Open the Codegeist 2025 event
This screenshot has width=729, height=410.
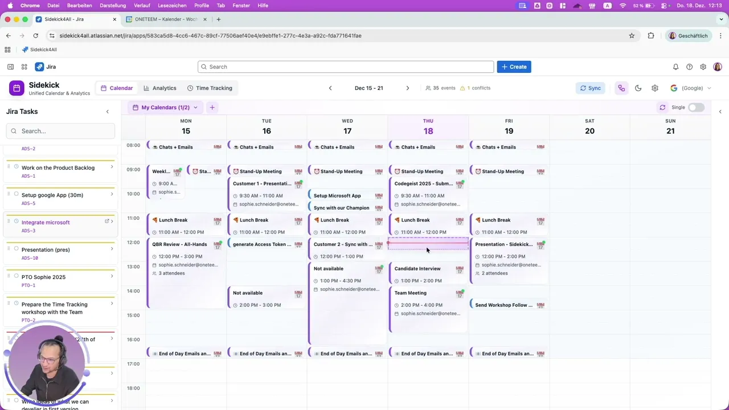click(428, 194)
